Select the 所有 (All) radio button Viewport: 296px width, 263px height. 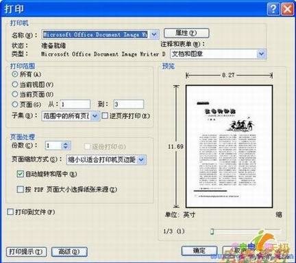click(15, 74)
